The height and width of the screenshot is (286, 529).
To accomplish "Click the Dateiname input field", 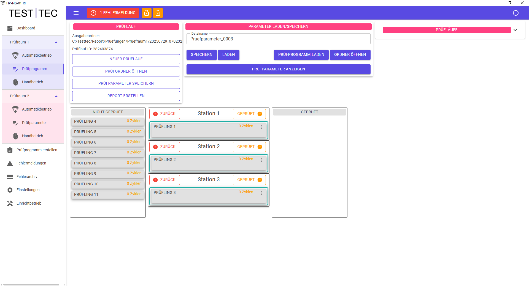I will 278,39.
